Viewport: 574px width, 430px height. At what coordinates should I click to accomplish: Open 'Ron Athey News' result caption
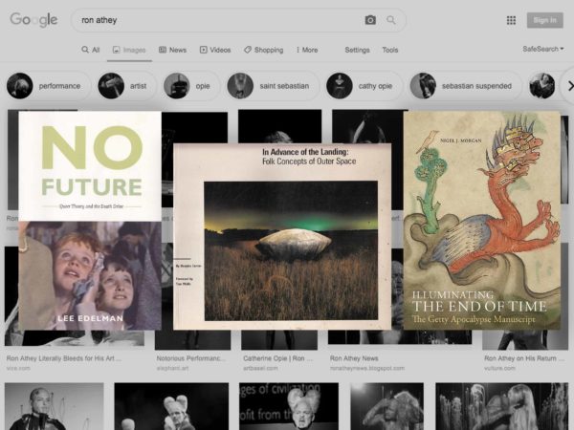coord(354,358)
